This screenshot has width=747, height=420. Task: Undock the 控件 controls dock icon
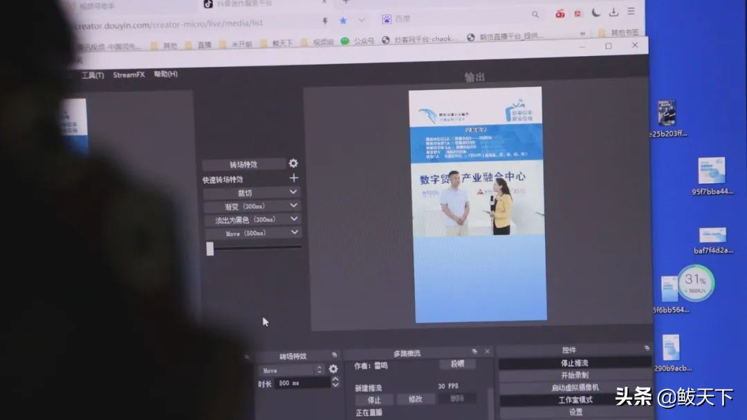(647, 348)
